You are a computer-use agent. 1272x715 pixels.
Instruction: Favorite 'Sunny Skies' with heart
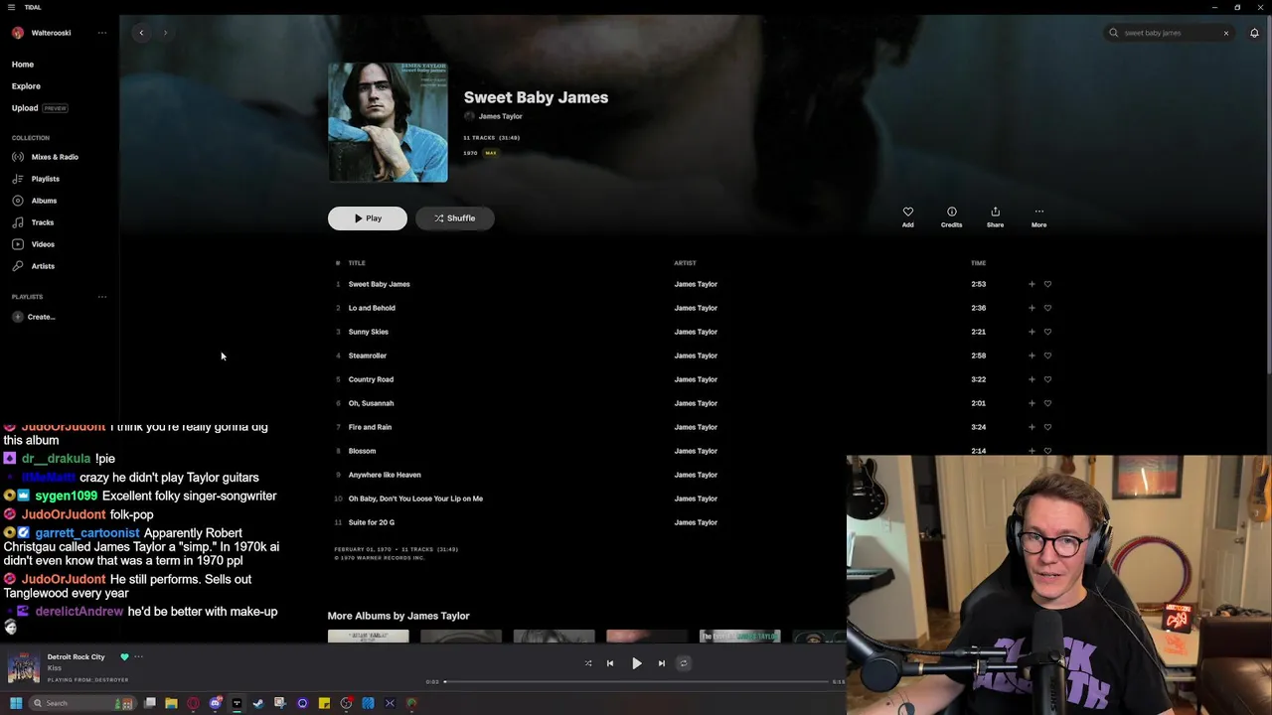click(x=1047, y=332)
